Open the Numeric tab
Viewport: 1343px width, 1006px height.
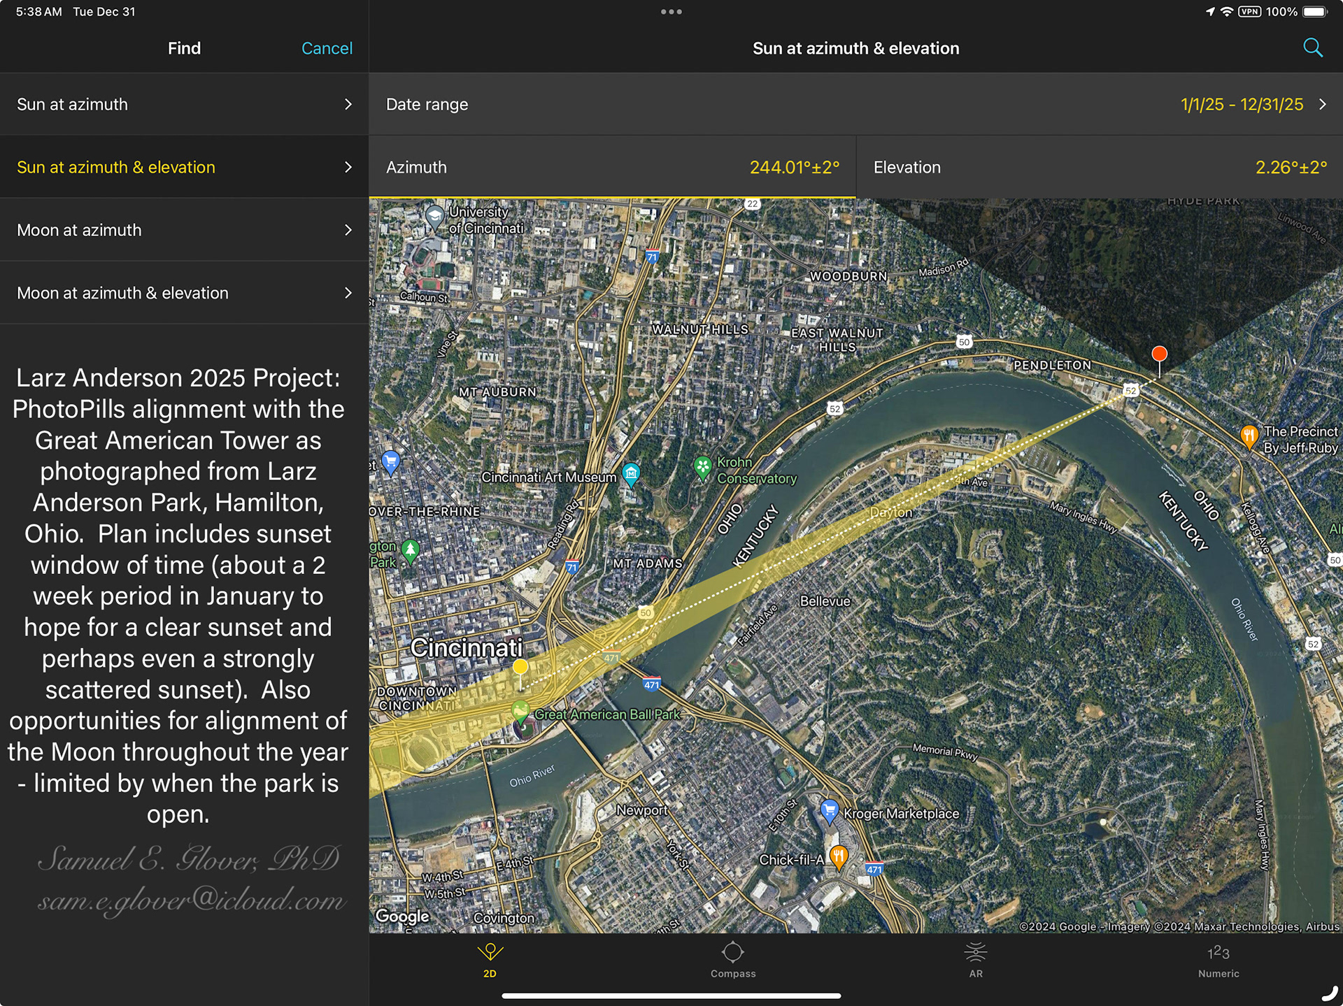1218,960
